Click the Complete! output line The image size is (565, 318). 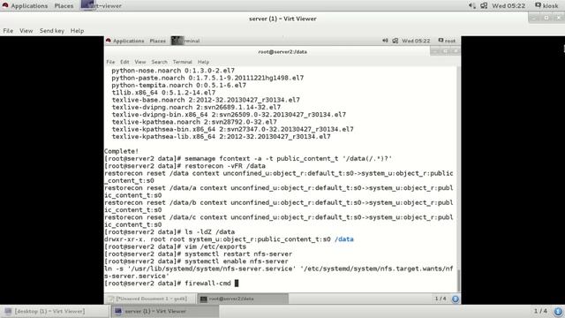[122, 151]
